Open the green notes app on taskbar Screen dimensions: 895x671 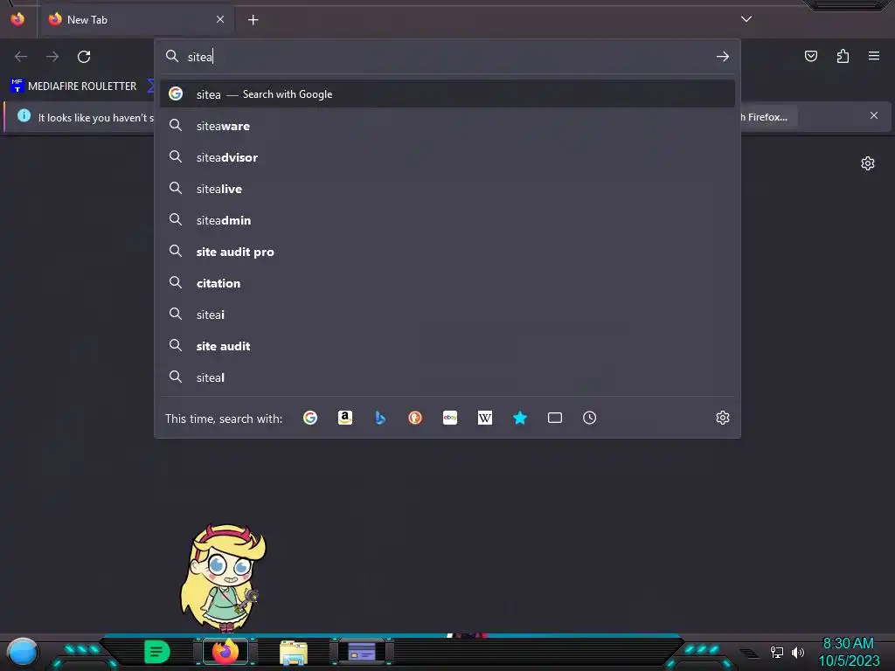[x=157, y=652]
